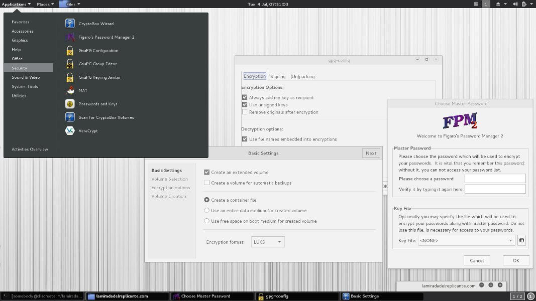Image resolution: width=536 pixels, height=301 pixels.
Task: Click the Please choose a password field
Action: coord(495,179)
